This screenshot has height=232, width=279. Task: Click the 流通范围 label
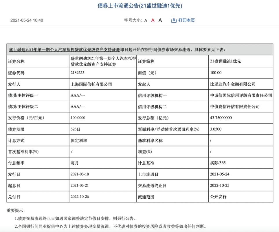146,197
